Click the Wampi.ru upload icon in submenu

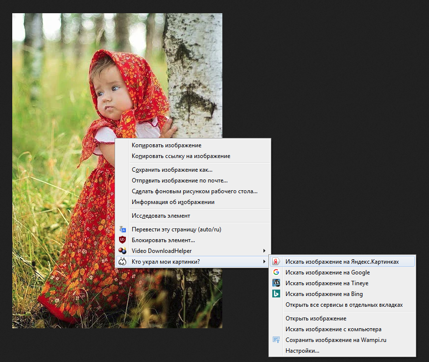coord(276,340)
